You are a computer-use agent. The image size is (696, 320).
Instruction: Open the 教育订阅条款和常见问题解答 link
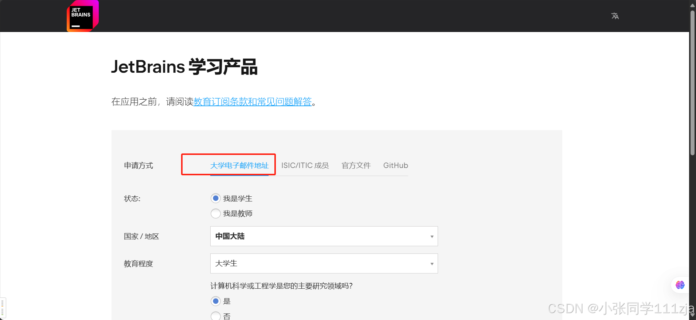(x=253, y=101)
